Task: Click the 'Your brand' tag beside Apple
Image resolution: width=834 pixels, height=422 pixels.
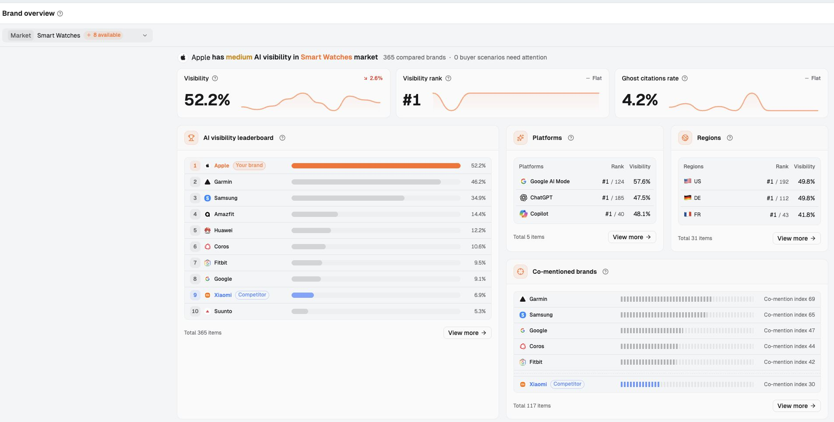Action: click(x=249, y=165)
